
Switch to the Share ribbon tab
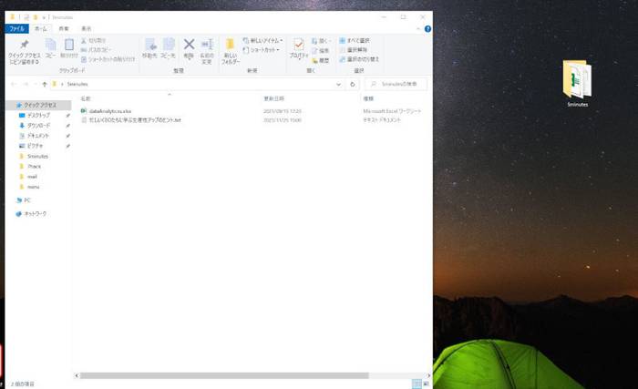pyautogui.click(x=64, y=28)
